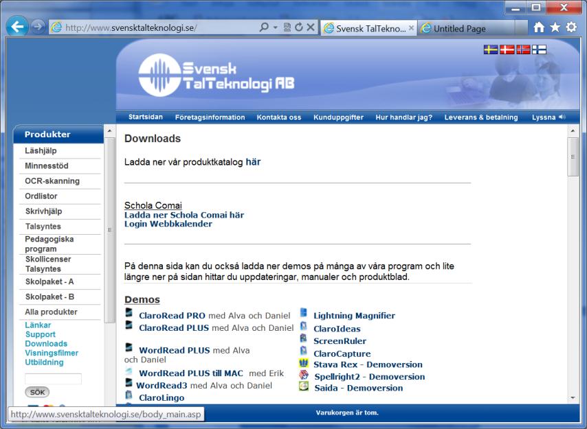Open Skollicenser Talsyntes category
The height and width of the screenshot is (429, 587).
pyautogui.click(x=48, y=264)
